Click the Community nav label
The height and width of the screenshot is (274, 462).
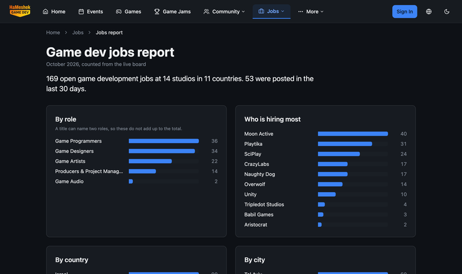click(226, 12)
